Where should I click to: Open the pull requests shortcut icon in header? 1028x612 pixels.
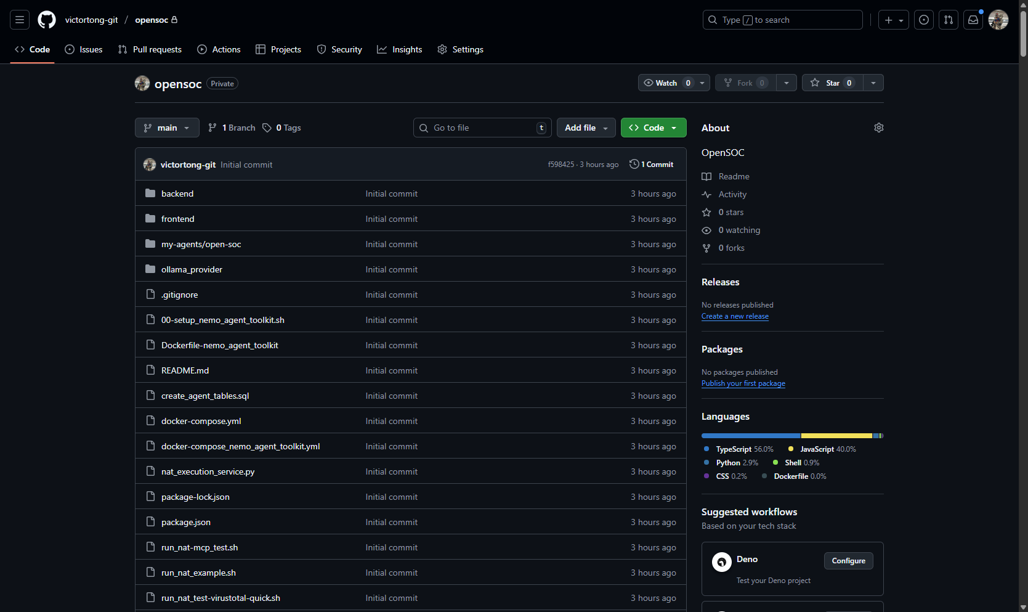click(949, 20)
